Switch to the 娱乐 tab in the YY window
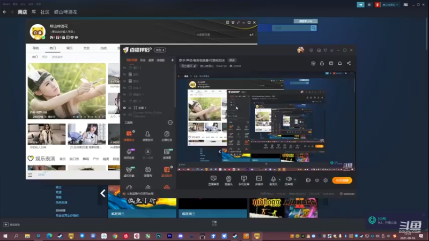This screenshot has height=241, width=429. (70, 48)
